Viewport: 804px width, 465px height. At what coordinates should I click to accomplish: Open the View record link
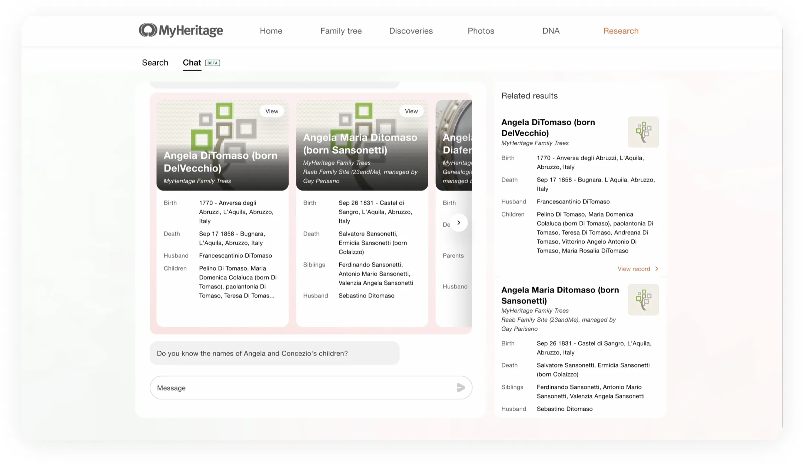pyautogui.click(x=634, y=269)
